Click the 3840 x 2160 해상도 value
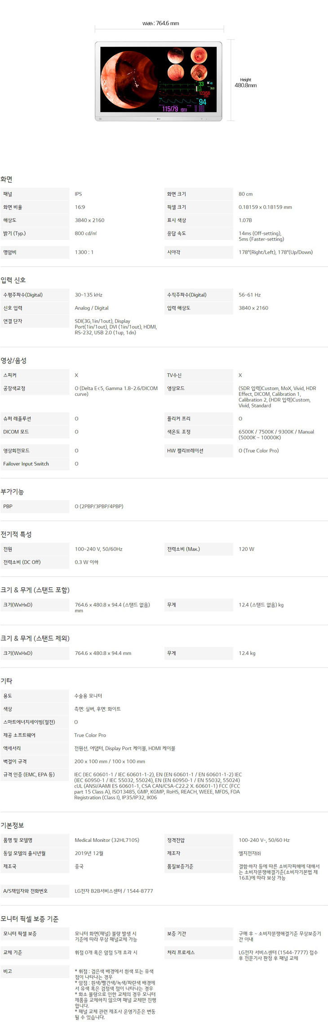This screenshot has height=1025, width=328. pos(89,220)
